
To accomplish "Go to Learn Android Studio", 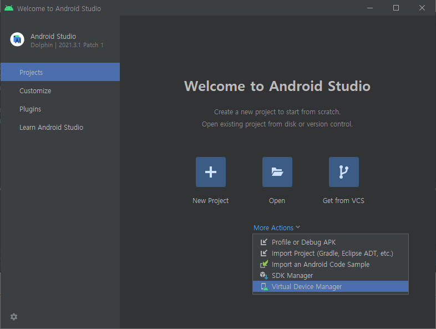I will pyautogui.click(x=60, y=128).
